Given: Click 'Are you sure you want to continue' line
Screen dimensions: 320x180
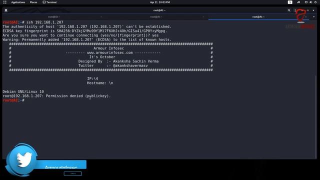Looking at the screenshot, I should pyautogui.click(x=80, y=35).
